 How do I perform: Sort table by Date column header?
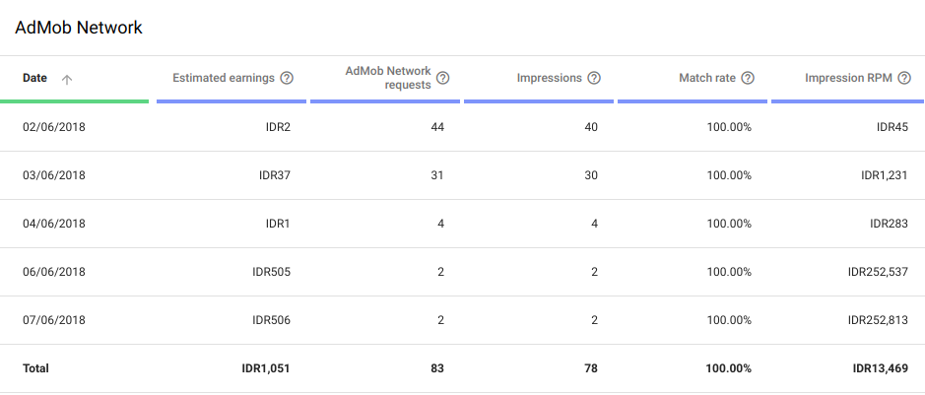tap(34, 78)
